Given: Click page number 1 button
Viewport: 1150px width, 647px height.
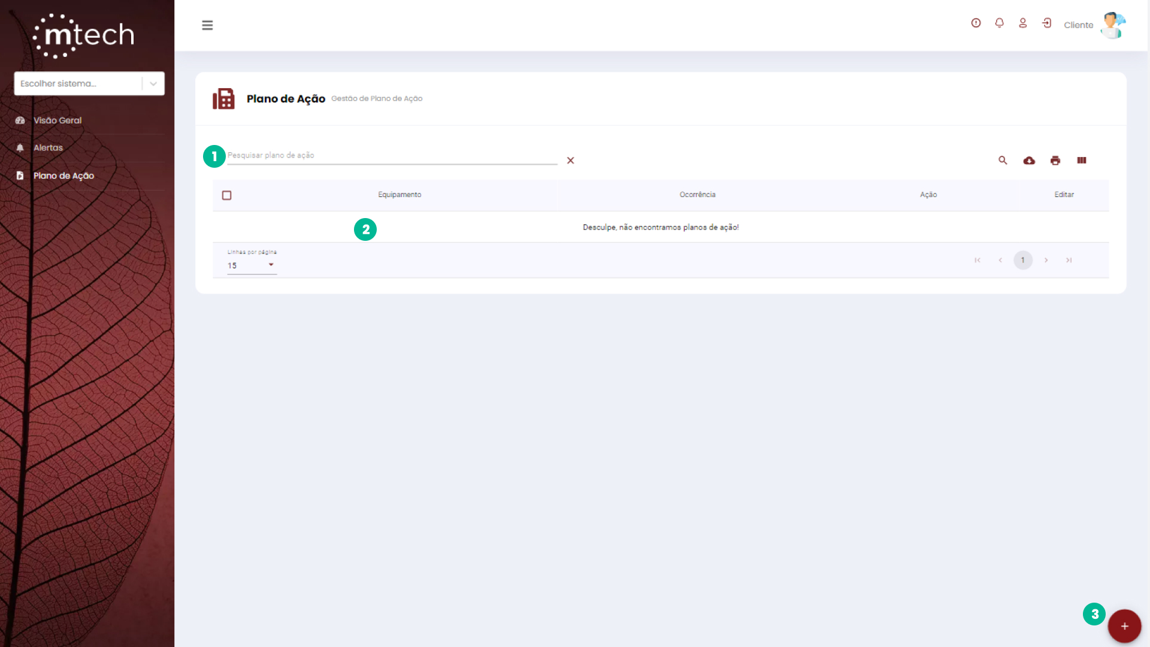Looking at the screenshot, I should tap(1022, 260).
